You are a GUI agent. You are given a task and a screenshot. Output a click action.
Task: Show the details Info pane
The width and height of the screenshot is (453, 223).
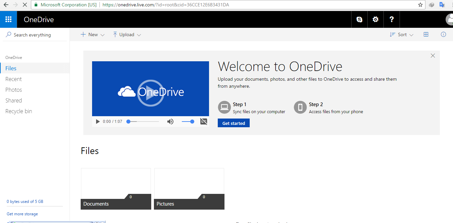[443, 34]
